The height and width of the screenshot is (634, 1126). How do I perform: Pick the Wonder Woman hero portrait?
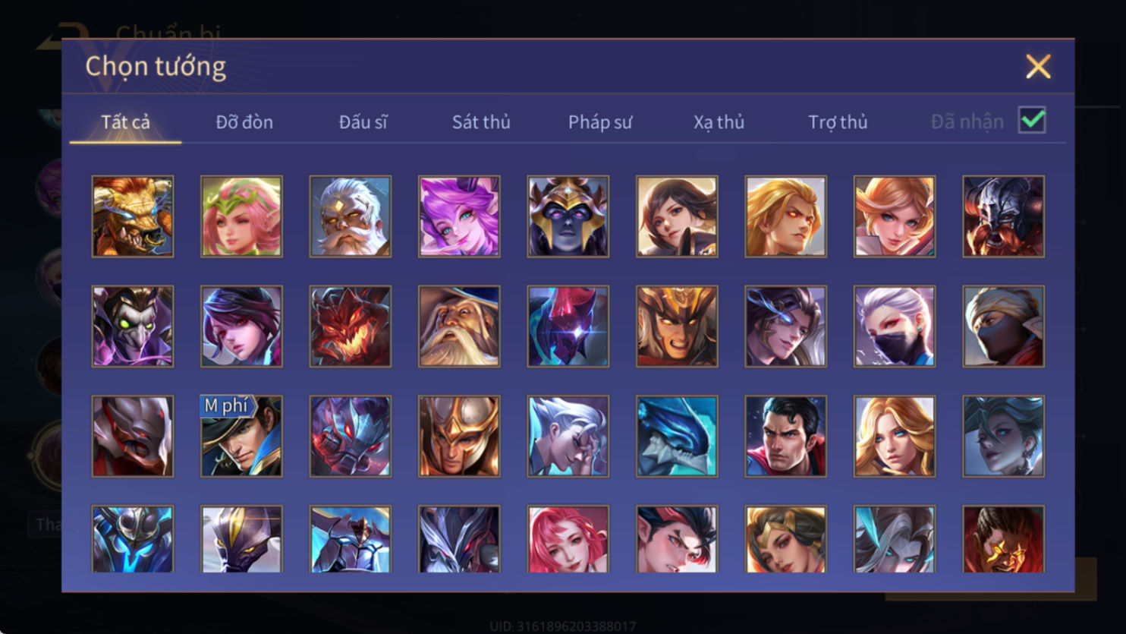point(785,539)
